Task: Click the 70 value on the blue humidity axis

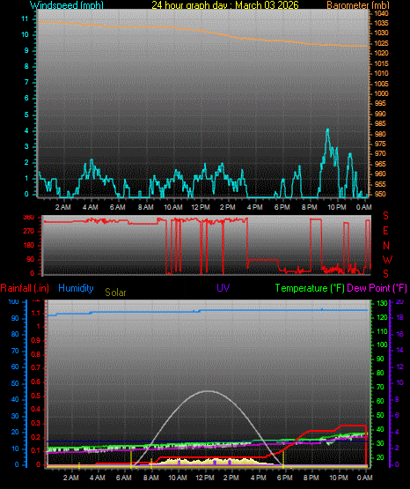Action: click(15, 351)
